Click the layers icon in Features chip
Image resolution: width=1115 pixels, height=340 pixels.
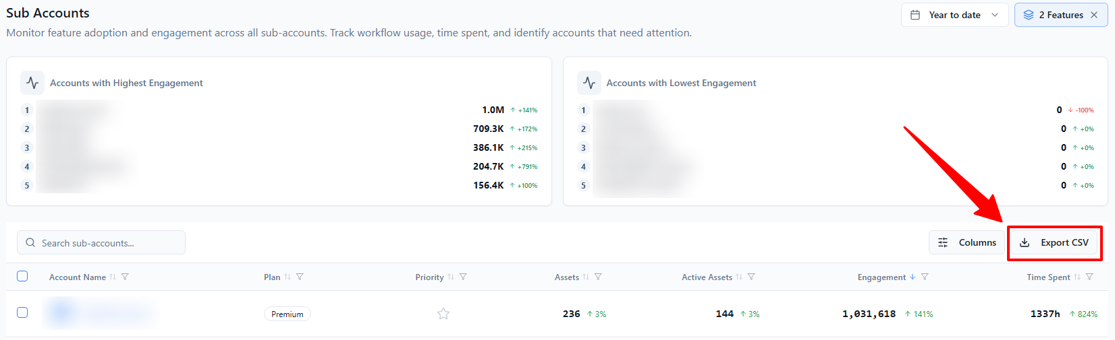click(x=1029, y=15)
